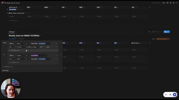Image resolution: width=179 pixels, height=100 pixels.
Task: Open the first filter group's three-dot menu
Action: click(x=60, y=43)
